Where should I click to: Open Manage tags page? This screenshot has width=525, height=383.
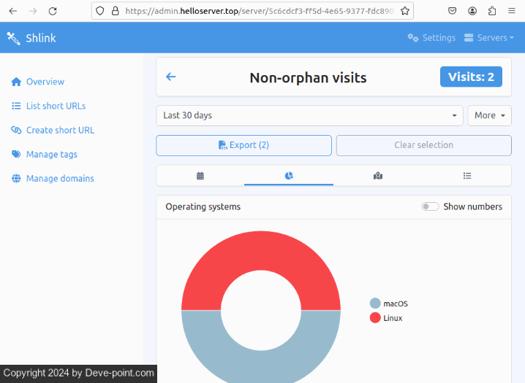click(x=51, y=154)
